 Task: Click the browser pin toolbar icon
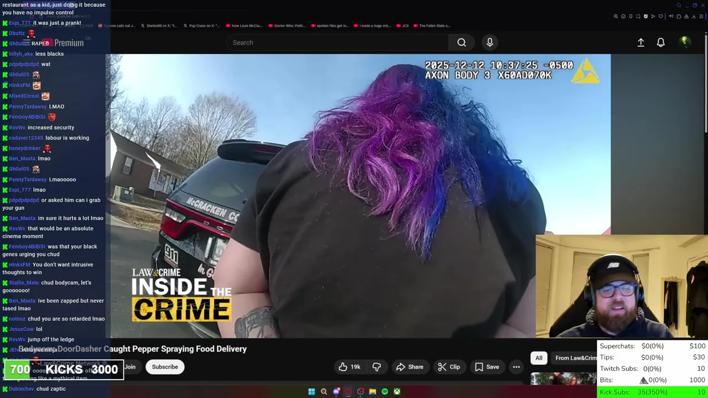tap(631, 17)
